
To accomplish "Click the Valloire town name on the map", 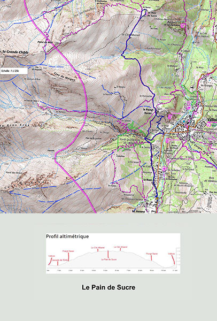I will [212, 119].
